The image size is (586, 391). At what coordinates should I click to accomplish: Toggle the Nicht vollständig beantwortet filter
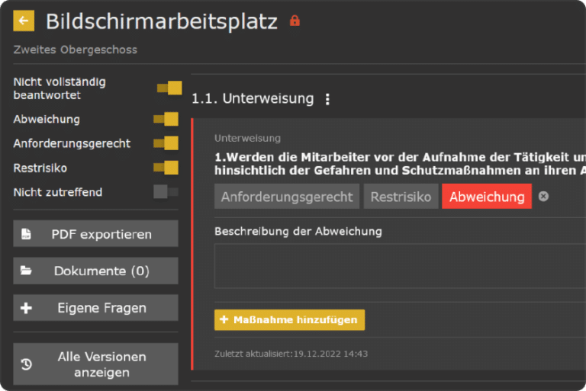[169, 88]
